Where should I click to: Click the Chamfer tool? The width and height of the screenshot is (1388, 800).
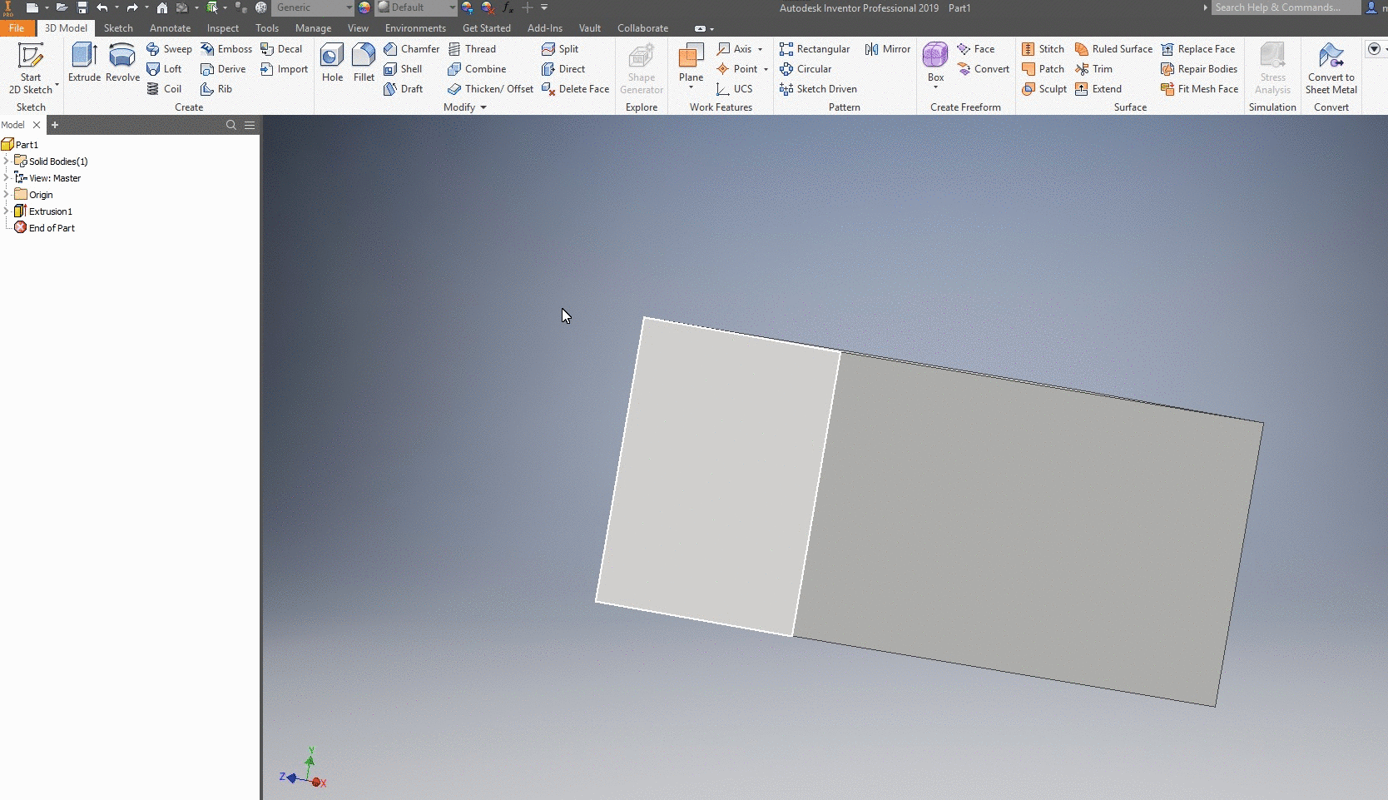[411, 49]
